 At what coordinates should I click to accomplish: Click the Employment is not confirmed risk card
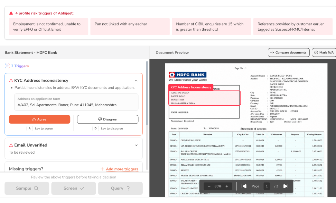pos(48,27)
